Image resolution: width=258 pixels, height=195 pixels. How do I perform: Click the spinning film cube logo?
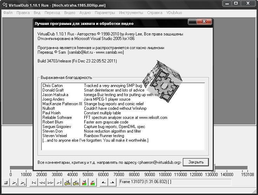coord(162,81)
